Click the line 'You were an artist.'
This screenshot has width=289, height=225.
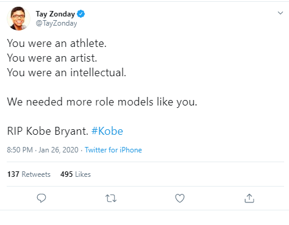[x=52, y=58]
